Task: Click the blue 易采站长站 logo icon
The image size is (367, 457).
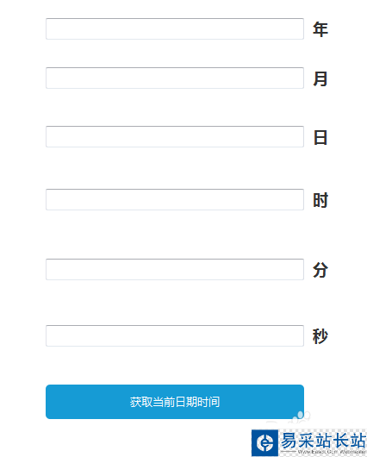Action: pyautogui.click(x=264, y=442)
